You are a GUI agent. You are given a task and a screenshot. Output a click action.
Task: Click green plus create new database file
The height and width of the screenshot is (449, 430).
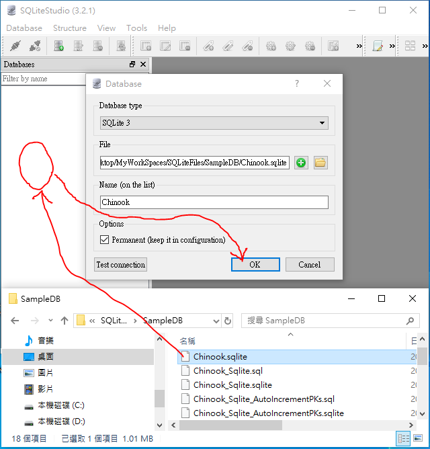pyautogui.click(x=301, y=163)
